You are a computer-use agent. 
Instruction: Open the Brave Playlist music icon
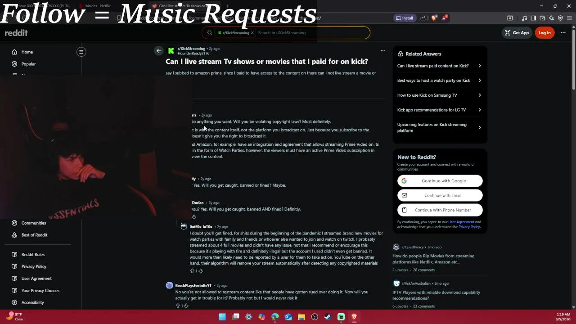point(524,18)
